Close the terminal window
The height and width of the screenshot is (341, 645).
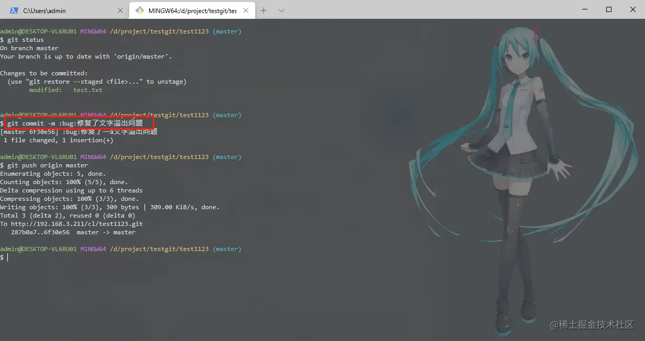pos(633,9)
